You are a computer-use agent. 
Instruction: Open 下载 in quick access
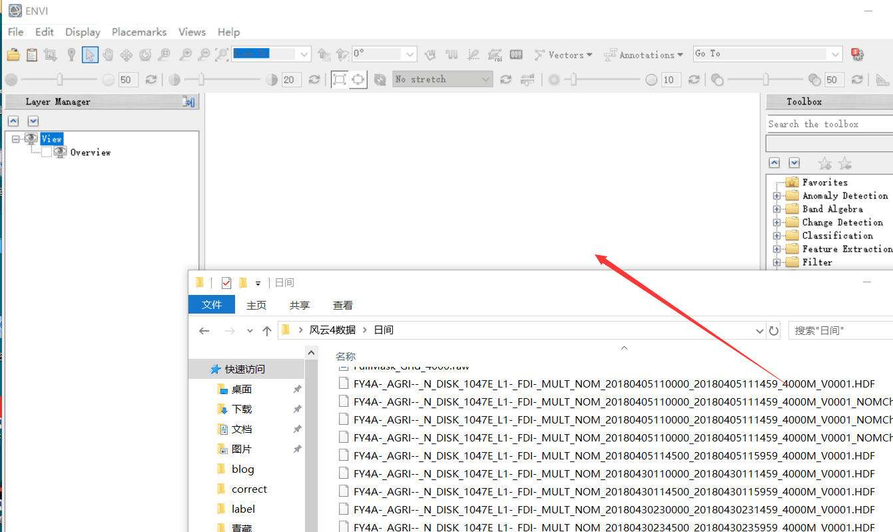pos(242,409)
